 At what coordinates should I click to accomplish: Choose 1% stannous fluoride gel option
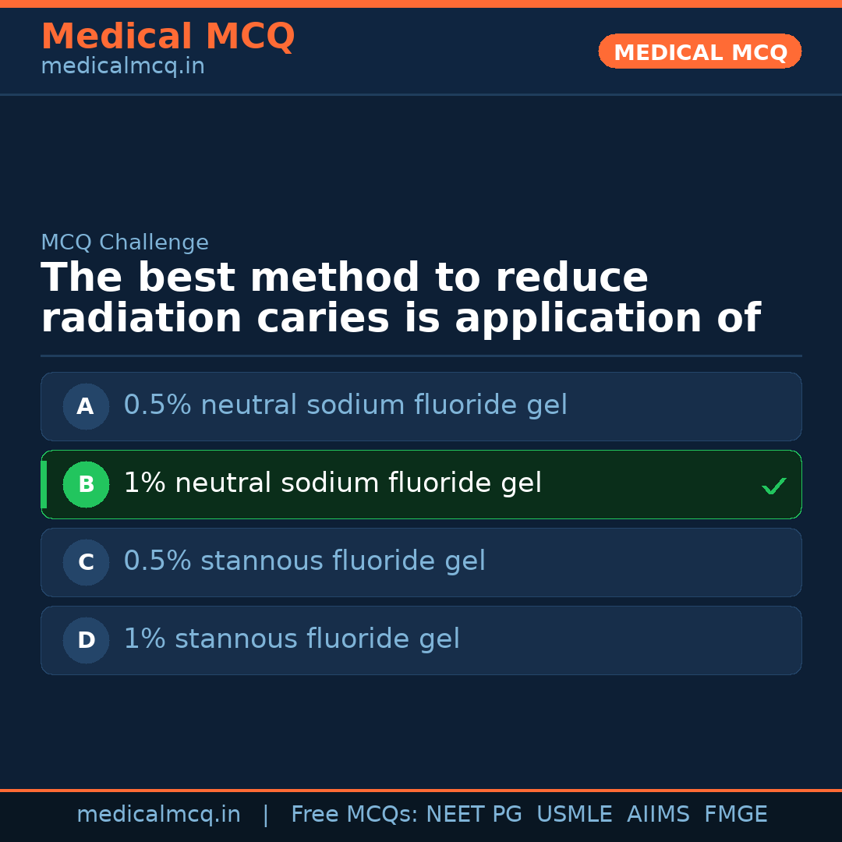[x=292, y=639]
